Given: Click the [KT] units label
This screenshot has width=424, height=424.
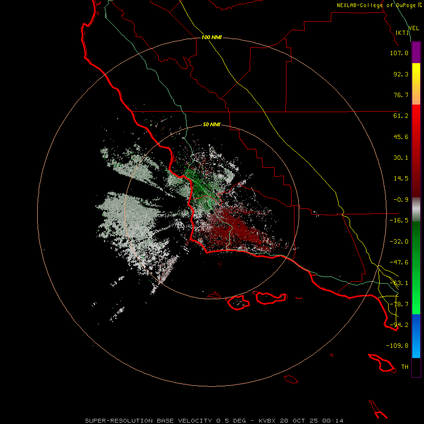Looking at the screenshot, I should (x=402, y=33).
